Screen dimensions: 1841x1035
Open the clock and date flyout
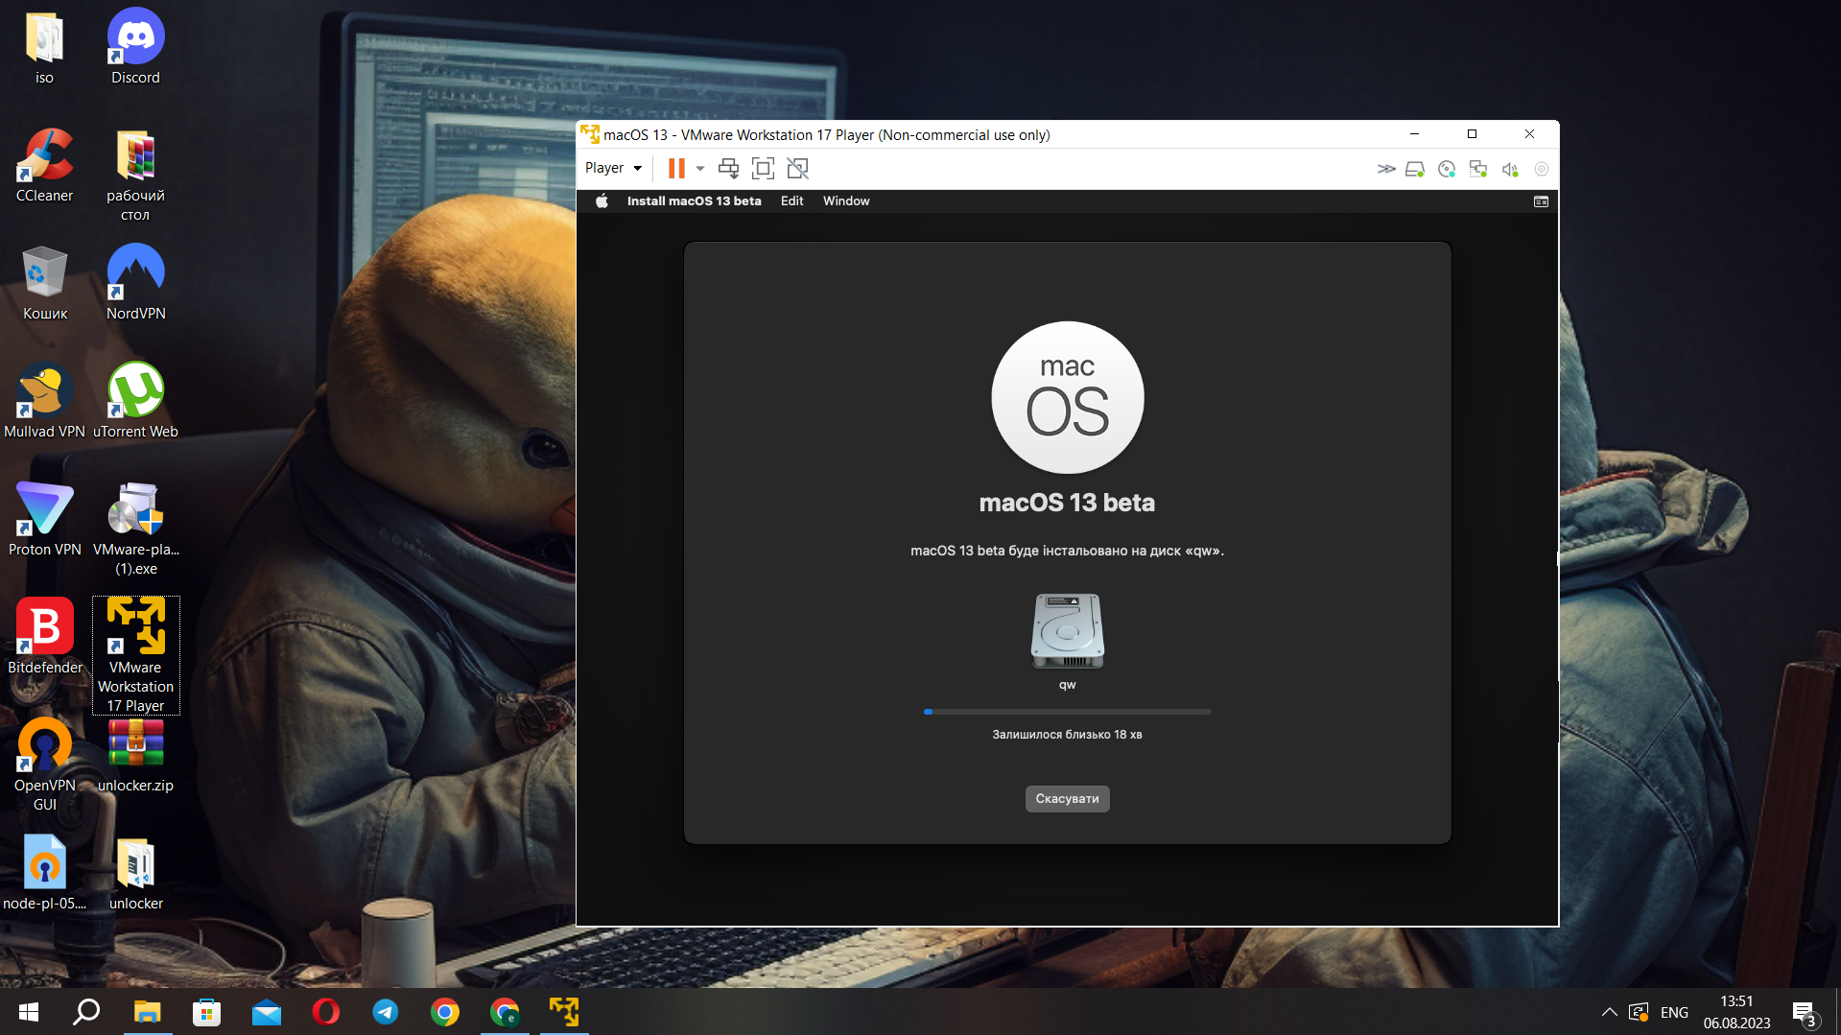pos(1736,1012)
